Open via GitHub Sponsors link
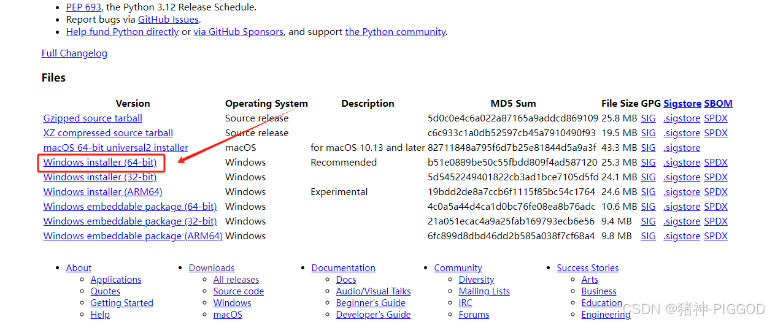 [239, 32]
